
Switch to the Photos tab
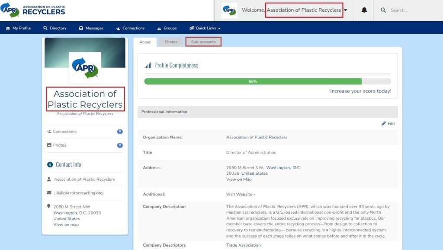(x=171, y=42)
